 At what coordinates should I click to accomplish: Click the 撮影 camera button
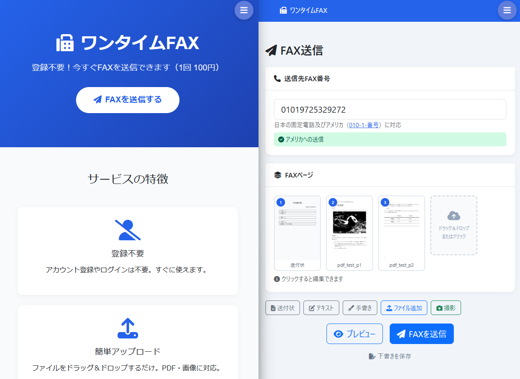coord(446,308)
